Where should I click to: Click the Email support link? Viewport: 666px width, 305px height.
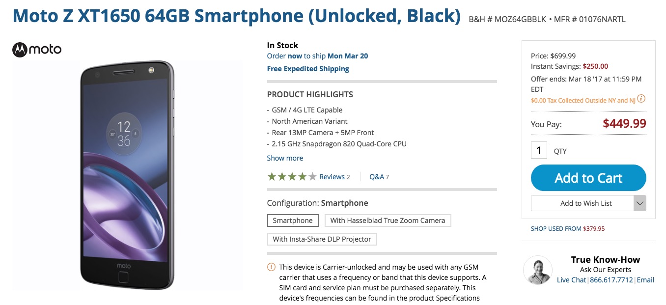(x=645, y=280)
